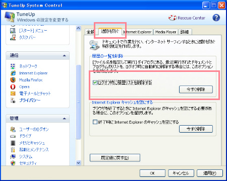Collapse the 管理 section

point(65,119)
